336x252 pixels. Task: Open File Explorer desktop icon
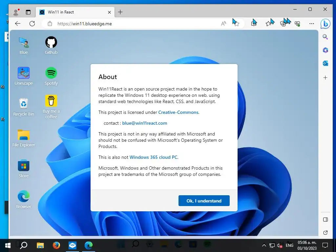pyautogui.click(x=24, y=138)
